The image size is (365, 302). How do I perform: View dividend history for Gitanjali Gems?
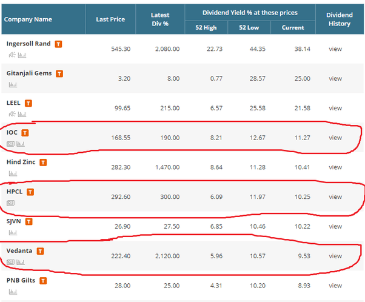click(335, 78)
